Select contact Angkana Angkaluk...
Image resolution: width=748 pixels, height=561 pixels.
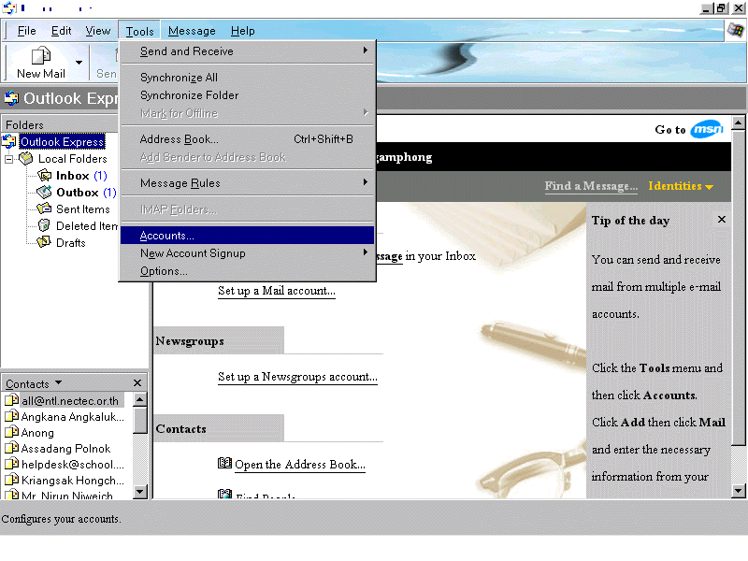(x=73, y=417)
